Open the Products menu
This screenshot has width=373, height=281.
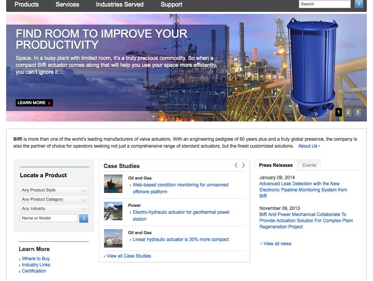(26, 5)
